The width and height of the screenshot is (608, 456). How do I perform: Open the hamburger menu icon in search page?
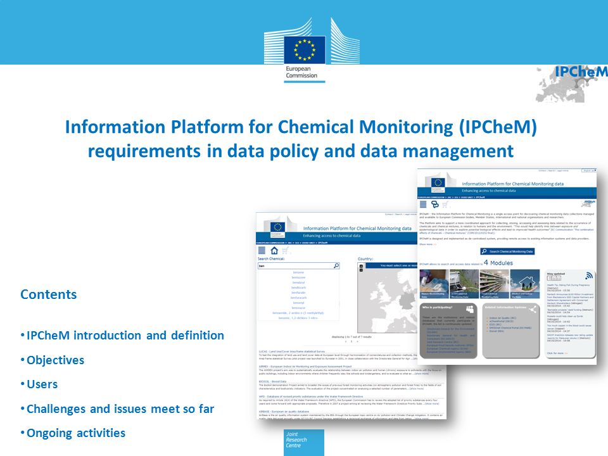coord(262,251)
